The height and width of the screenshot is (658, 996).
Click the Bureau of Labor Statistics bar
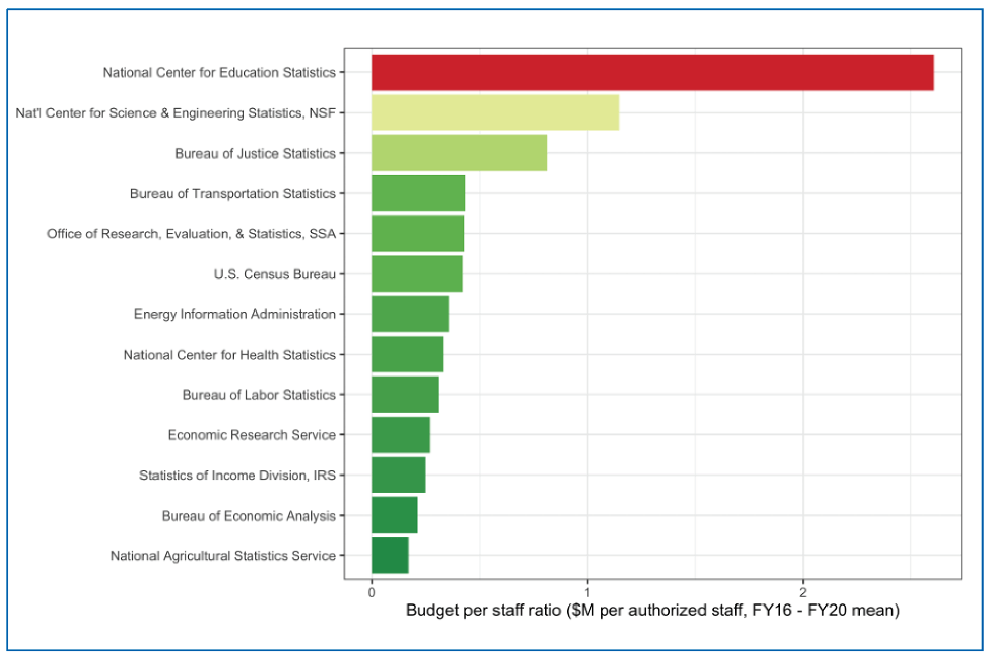coord(406,395)
